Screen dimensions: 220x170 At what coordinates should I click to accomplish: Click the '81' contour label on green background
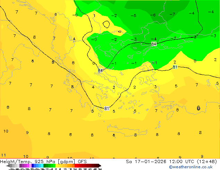click(x=175, y=67)
